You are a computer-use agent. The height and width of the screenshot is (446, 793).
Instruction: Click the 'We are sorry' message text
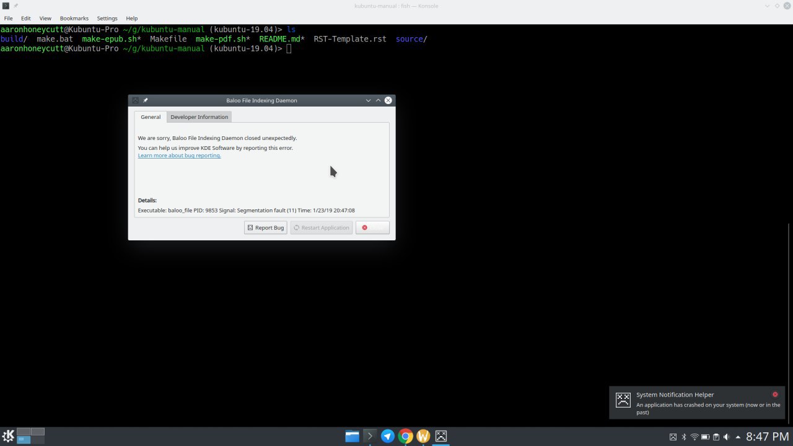click(217, 138)
